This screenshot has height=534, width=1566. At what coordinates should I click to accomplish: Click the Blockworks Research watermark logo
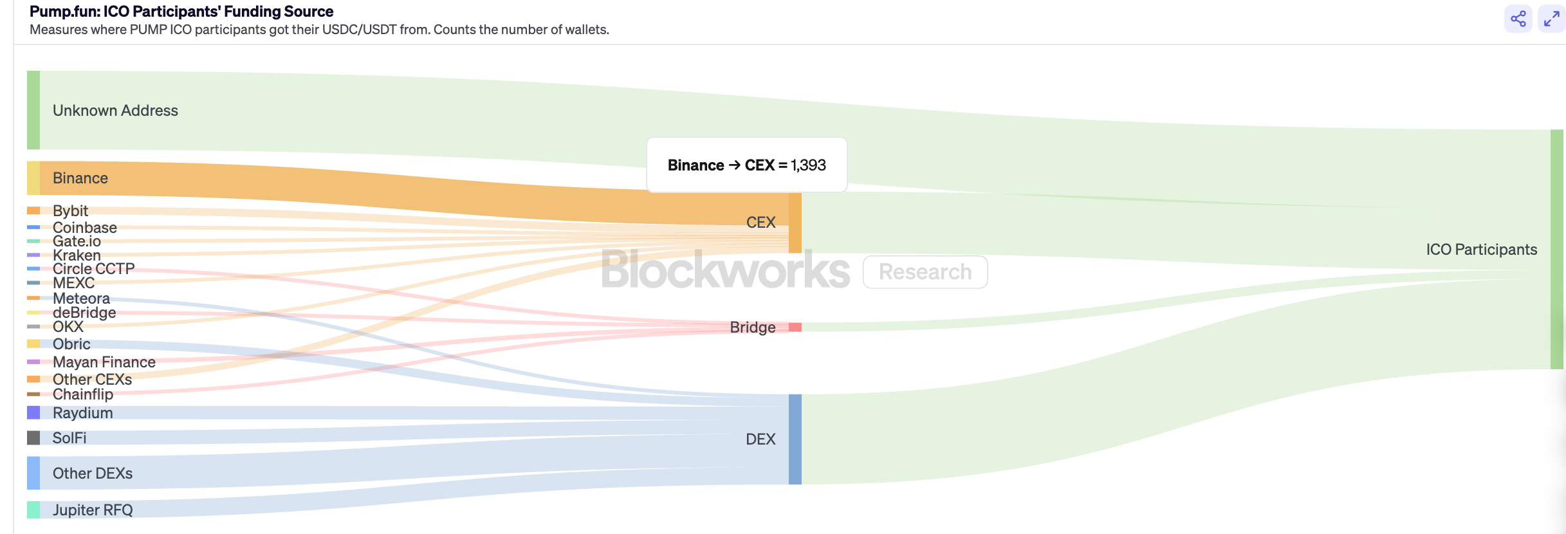pos(725,271)
